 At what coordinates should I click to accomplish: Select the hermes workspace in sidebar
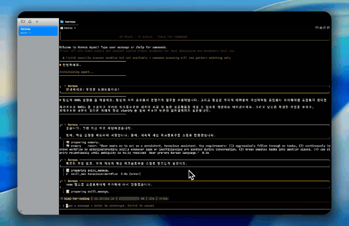(38, 30)
